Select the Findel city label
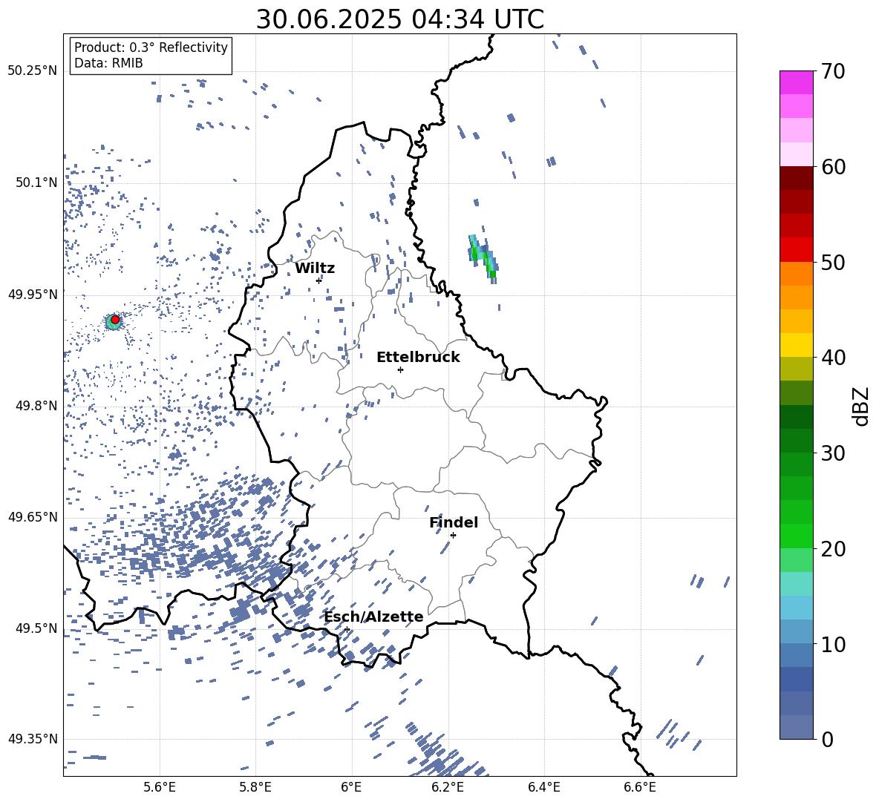The width and height of the screenshot is (879, 802). [x=454, y=522]
